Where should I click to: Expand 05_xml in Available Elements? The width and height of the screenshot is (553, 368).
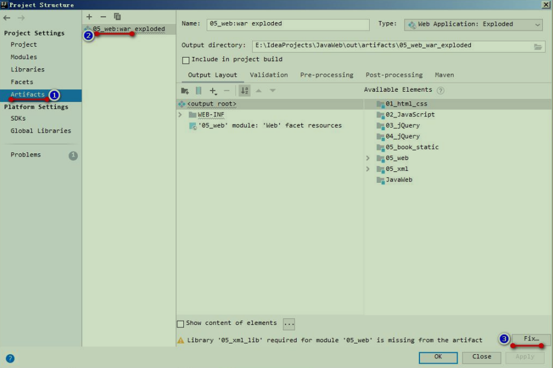pos(368,169)
